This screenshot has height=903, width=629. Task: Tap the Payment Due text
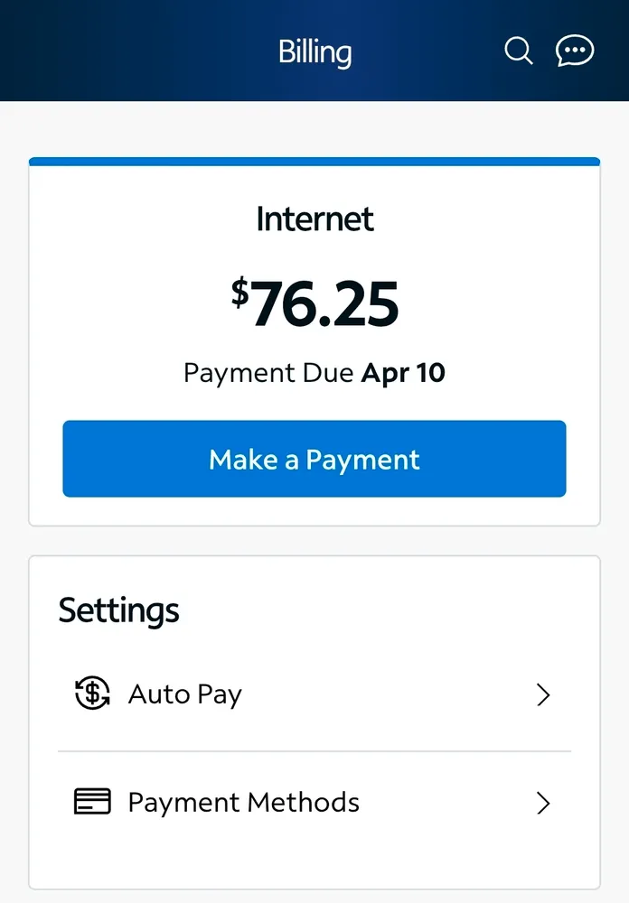click(268, 373)
